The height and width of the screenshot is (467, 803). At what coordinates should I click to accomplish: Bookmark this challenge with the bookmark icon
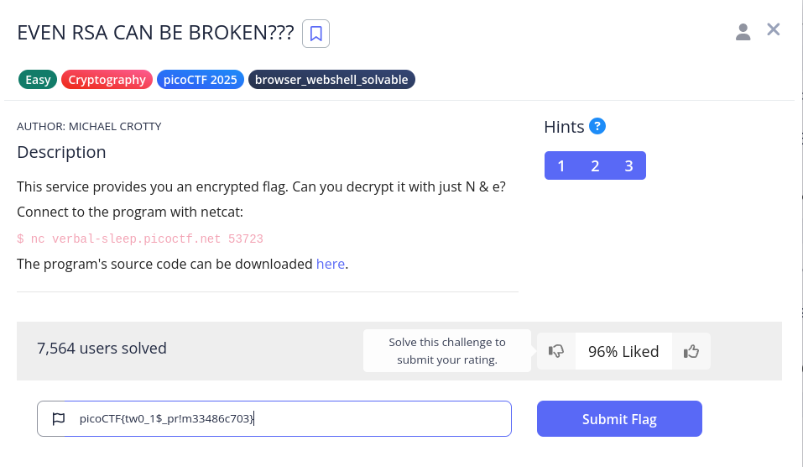coord(315,34)
